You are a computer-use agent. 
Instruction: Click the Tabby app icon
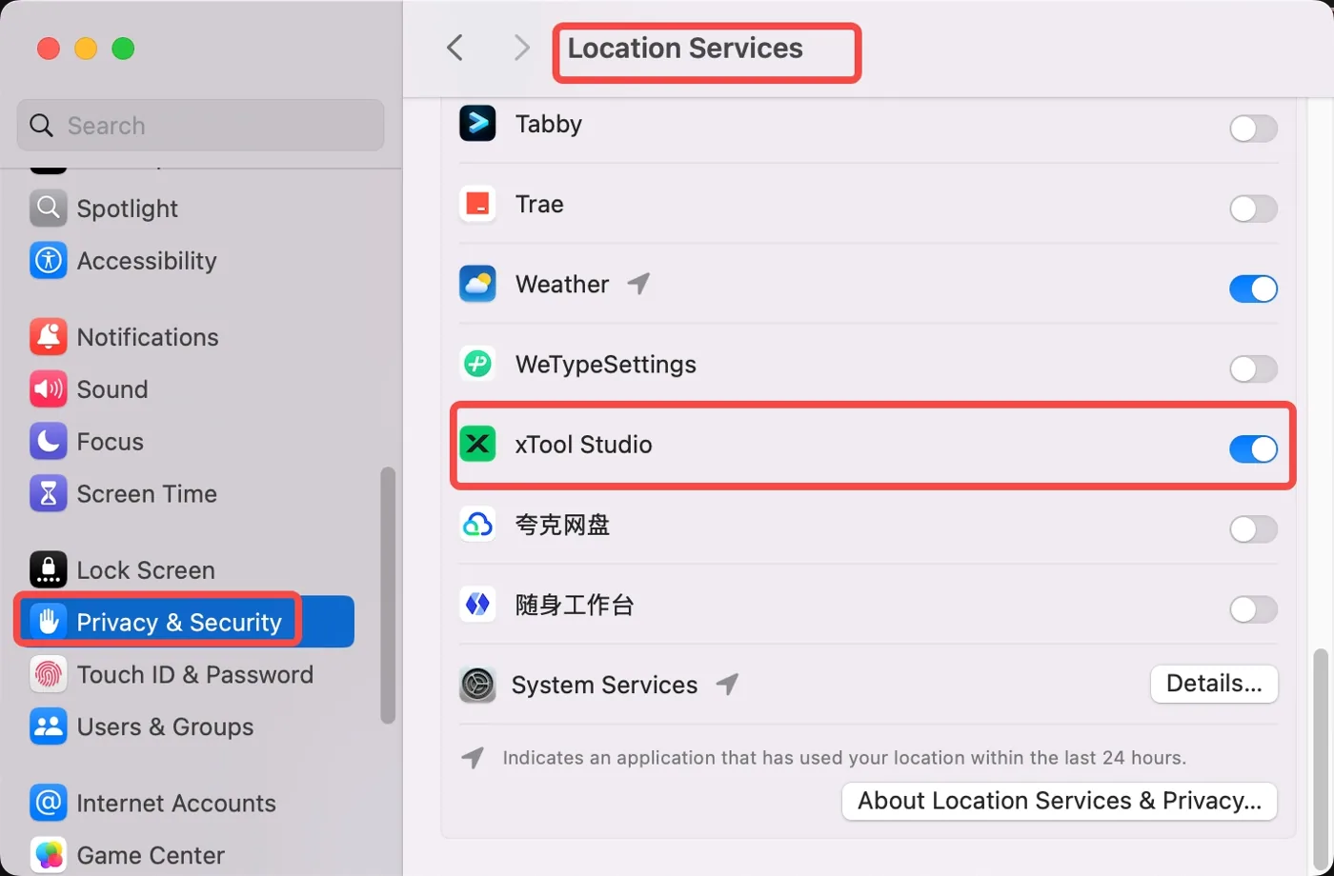(x=477, y=124)
